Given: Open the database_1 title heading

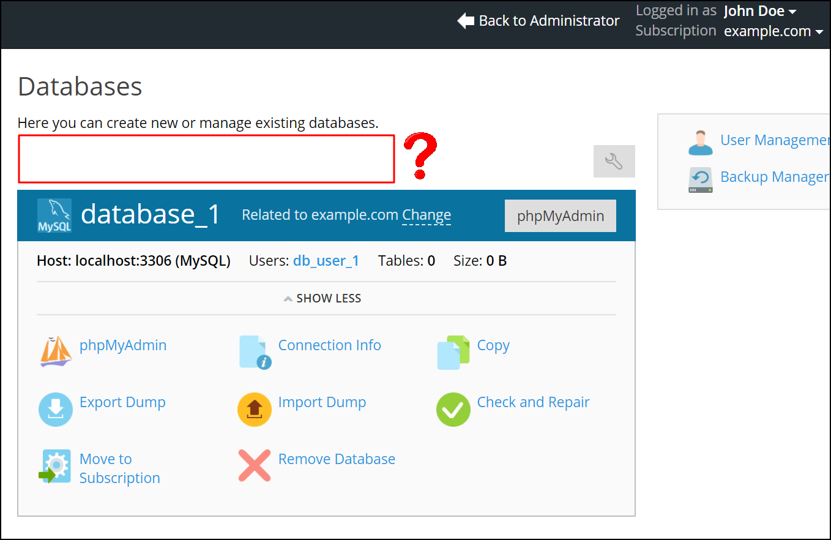Looking at the screenshot, I should (x=151, y=215).
